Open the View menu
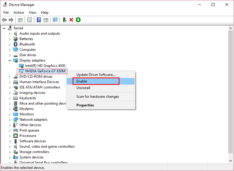Image resolution: width=234 pixels, height=171 pixels. (x=32, y=13)
